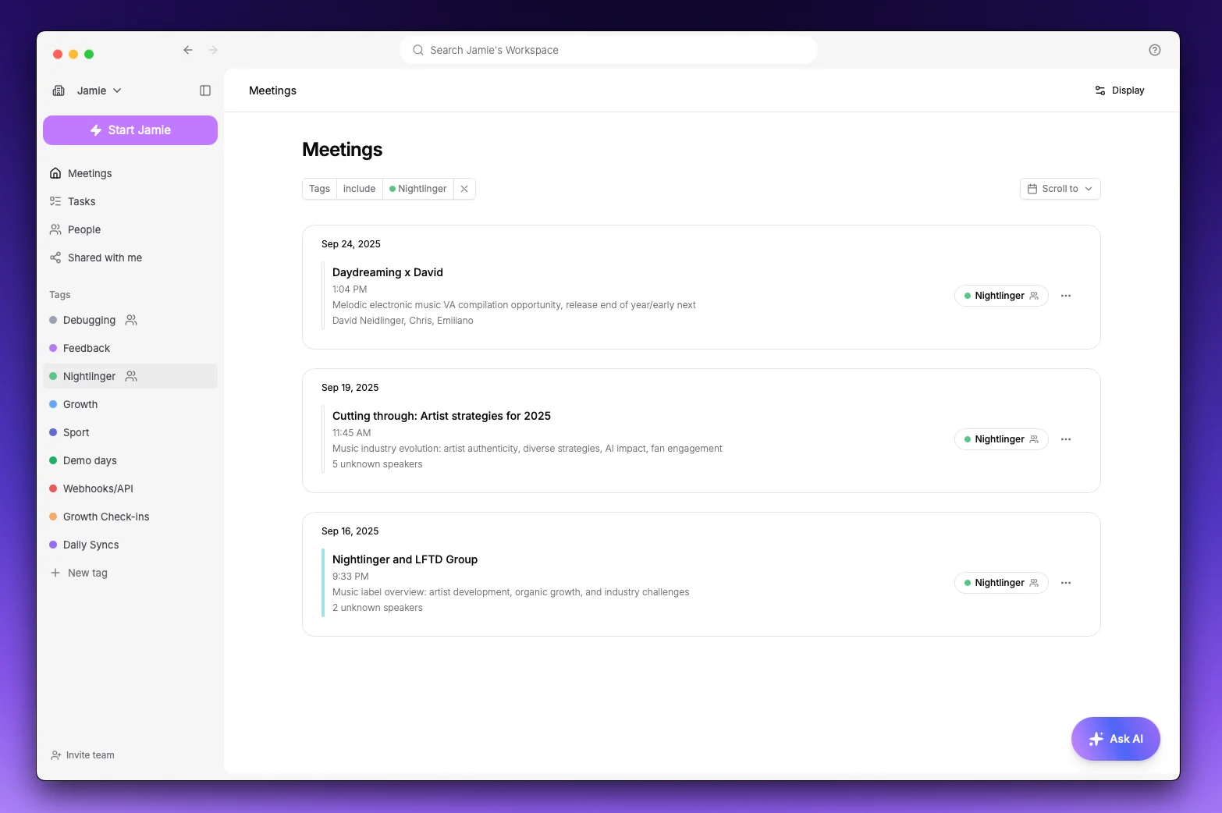The width and height of the screenshot is (1222, 813).
Task: Click the Ask AI button
Action: pyautogui.click(x=1116, y=739)
